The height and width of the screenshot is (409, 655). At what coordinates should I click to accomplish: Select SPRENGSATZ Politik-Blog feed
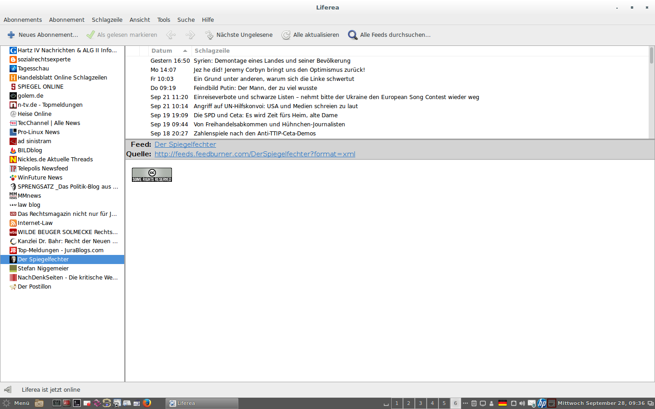pyautogui.click(x=62, y=187)
